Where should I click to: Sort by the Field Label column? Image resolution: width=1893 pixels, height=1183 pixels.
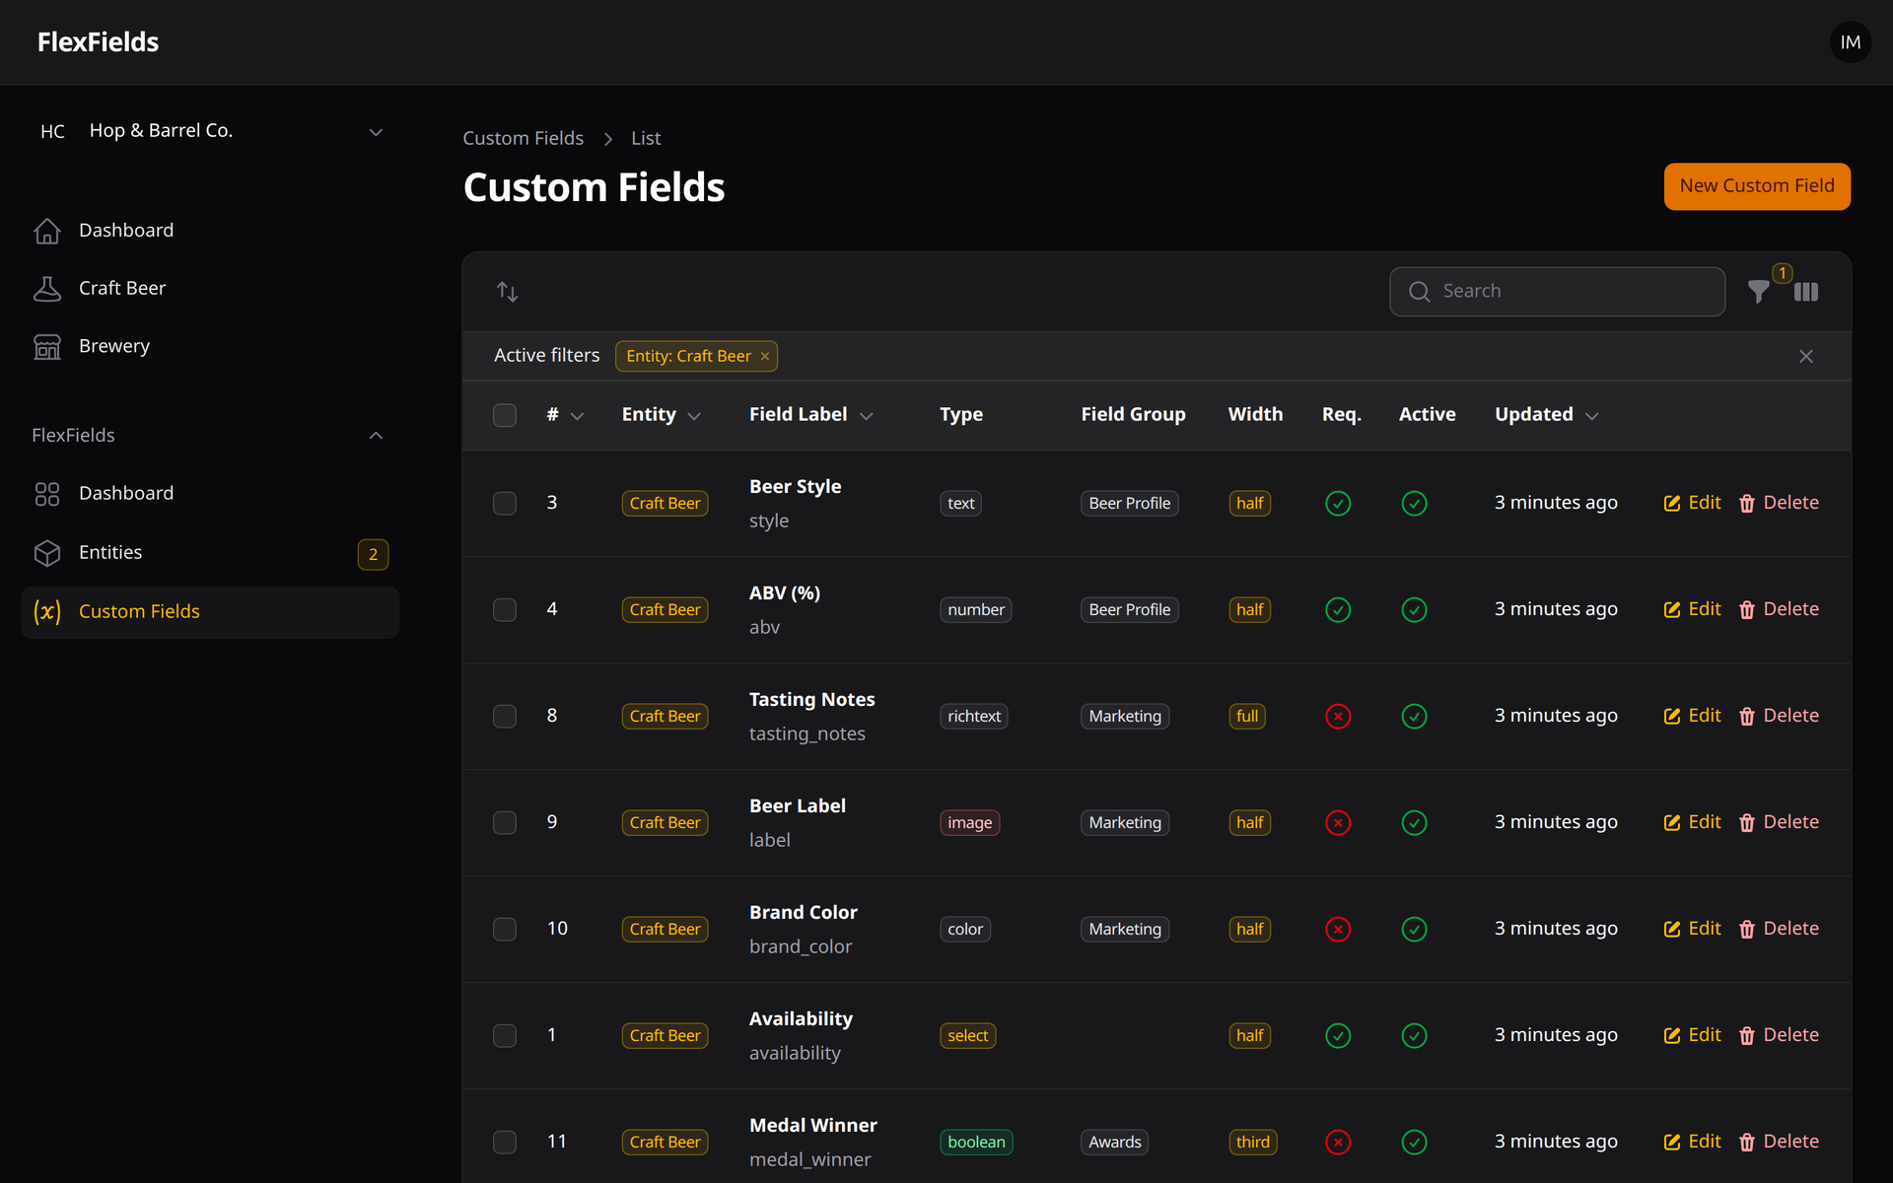(x=810, y=415)
